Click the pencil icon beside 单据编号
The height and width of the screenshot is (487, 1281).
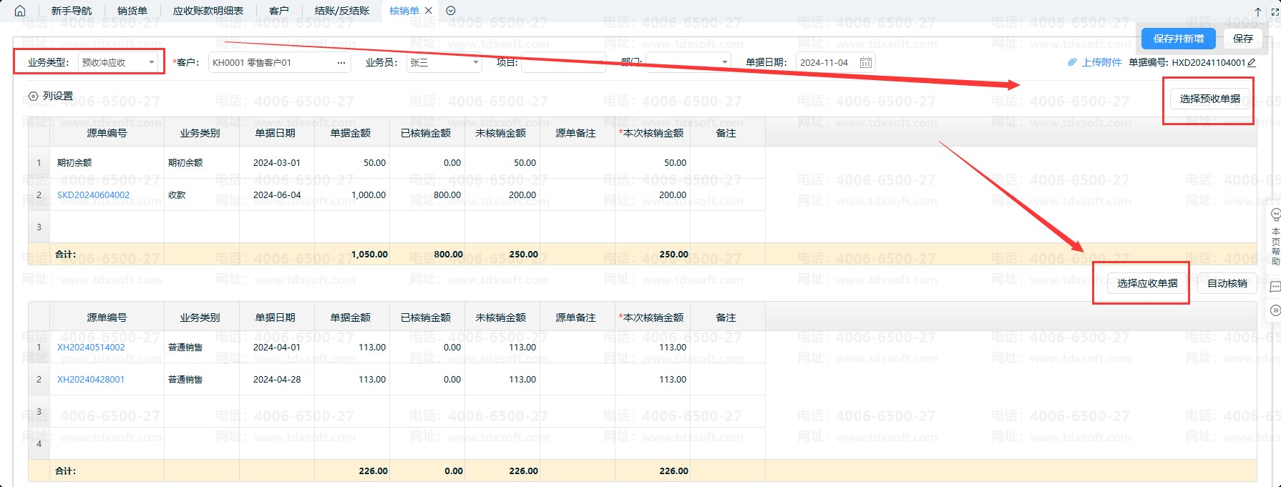pyautogui.click(x=1252, y=63)
